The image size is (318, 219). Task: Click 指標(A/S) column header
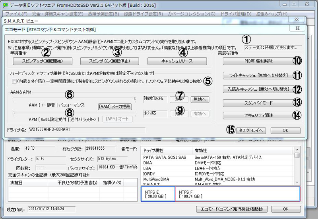(x=112, y=183)
